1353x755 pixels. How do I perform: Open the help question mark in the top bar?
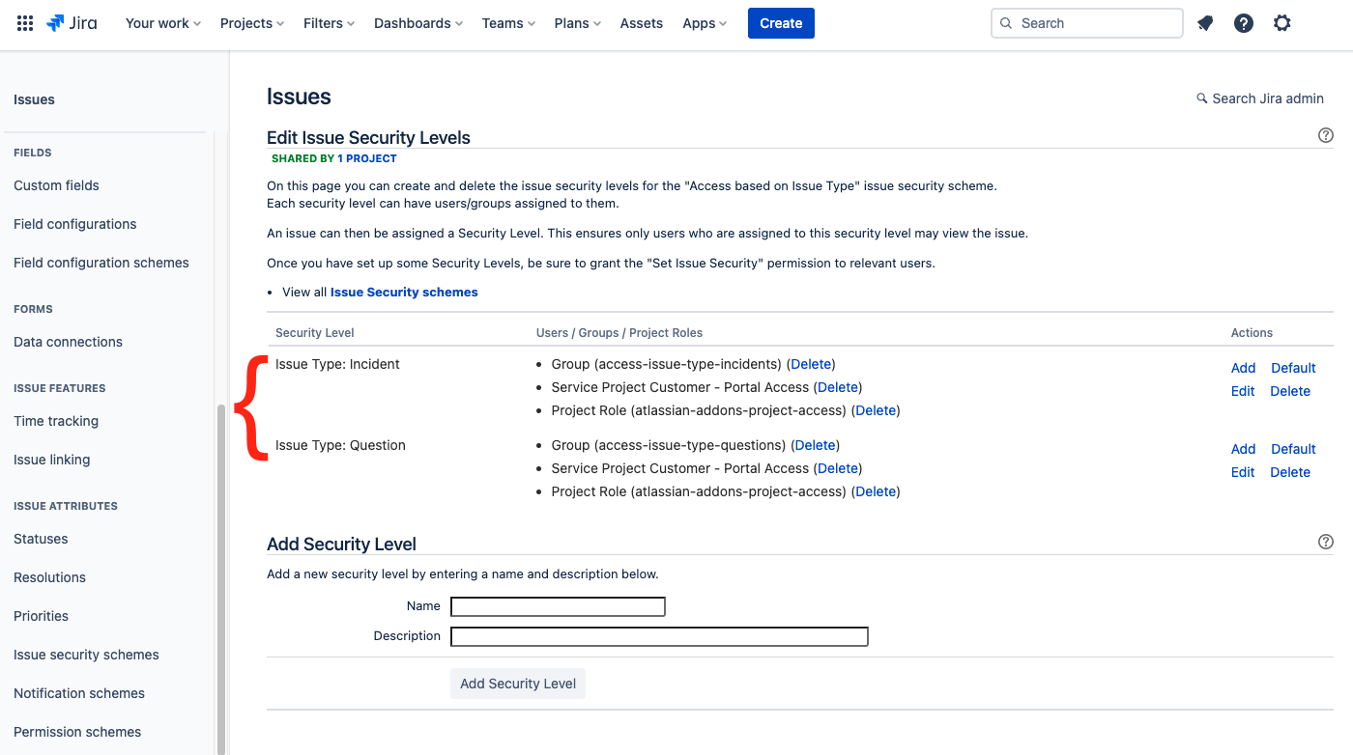(1243, 22)
